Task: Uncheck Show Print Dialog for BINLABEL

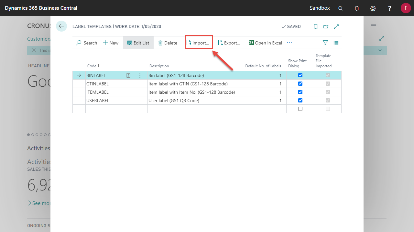Action: pos(300,75)
